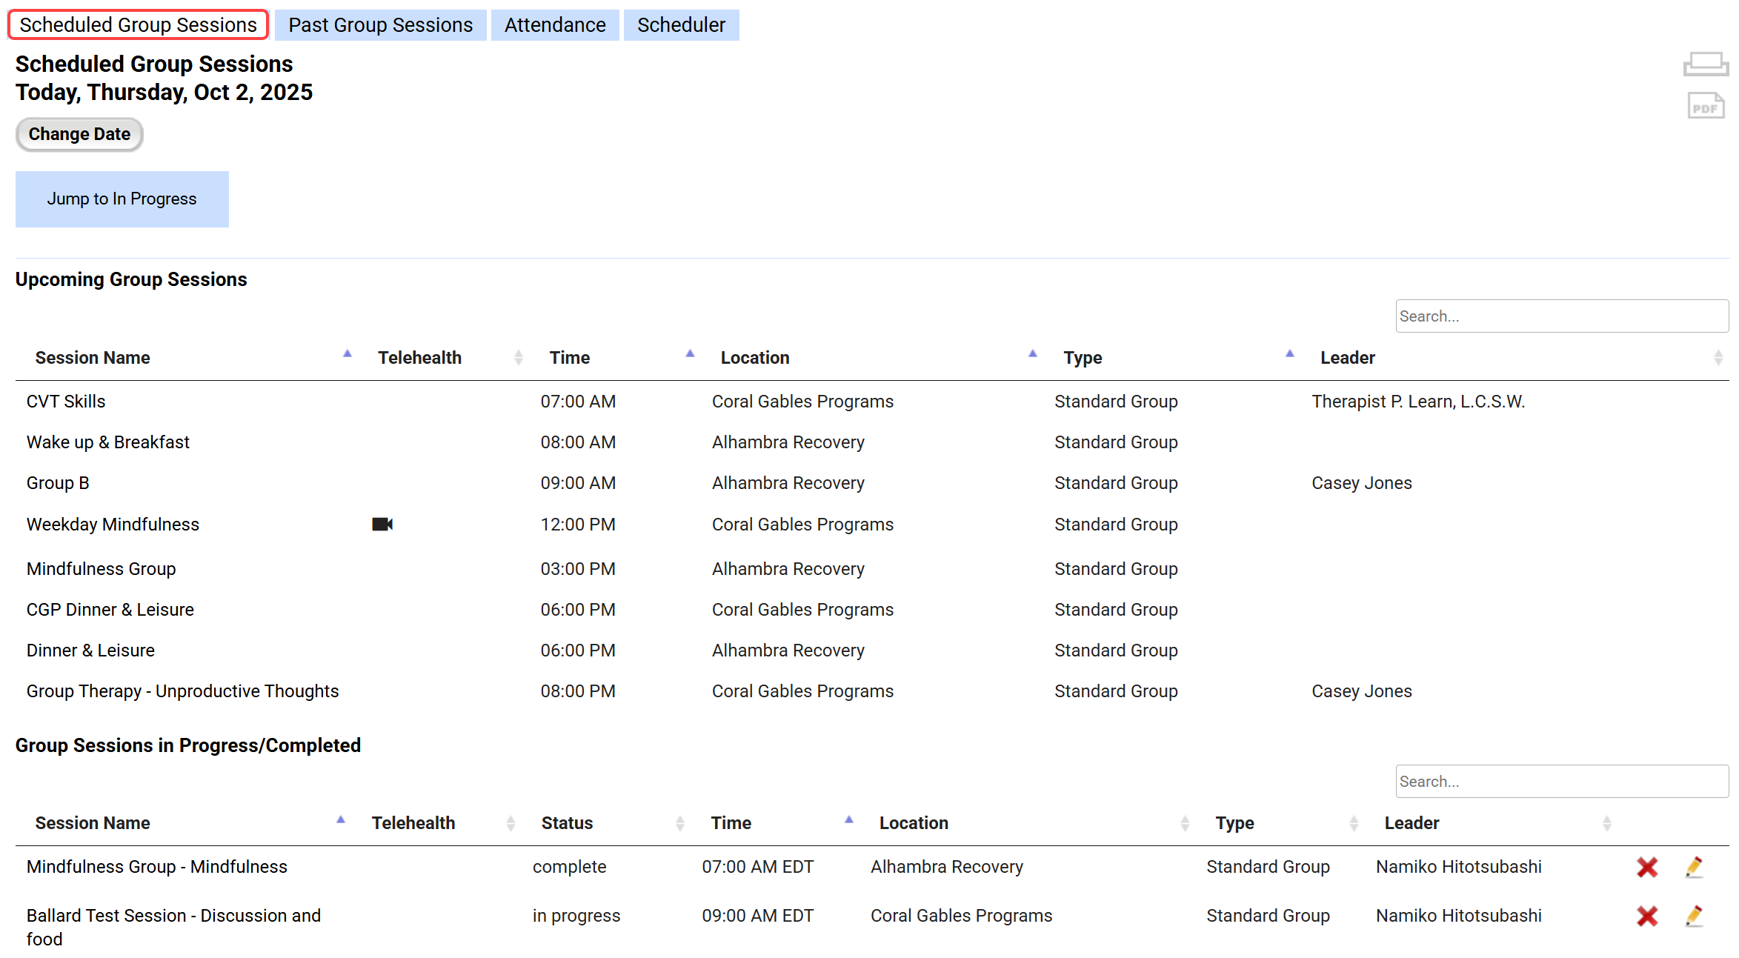Sort in-progress sessions by Type column
The height and width of the screenshot is (958, 1739).
tap(1234, 823)
